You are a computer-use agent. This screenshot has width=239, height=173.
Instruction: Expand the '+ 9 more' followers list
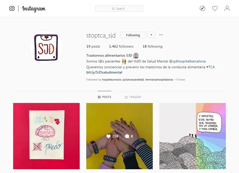pyautogui.click(x=180, y=80)
